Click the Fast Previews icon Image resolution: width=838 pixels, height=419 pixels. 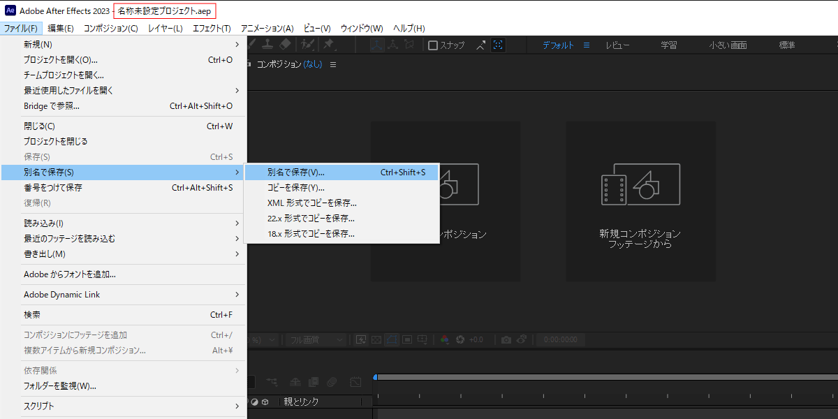coord(361,340)
